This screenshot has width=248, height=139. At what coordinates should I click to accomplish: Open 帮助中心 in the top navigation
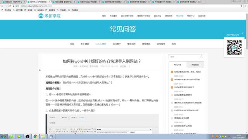tap(191, 16)
